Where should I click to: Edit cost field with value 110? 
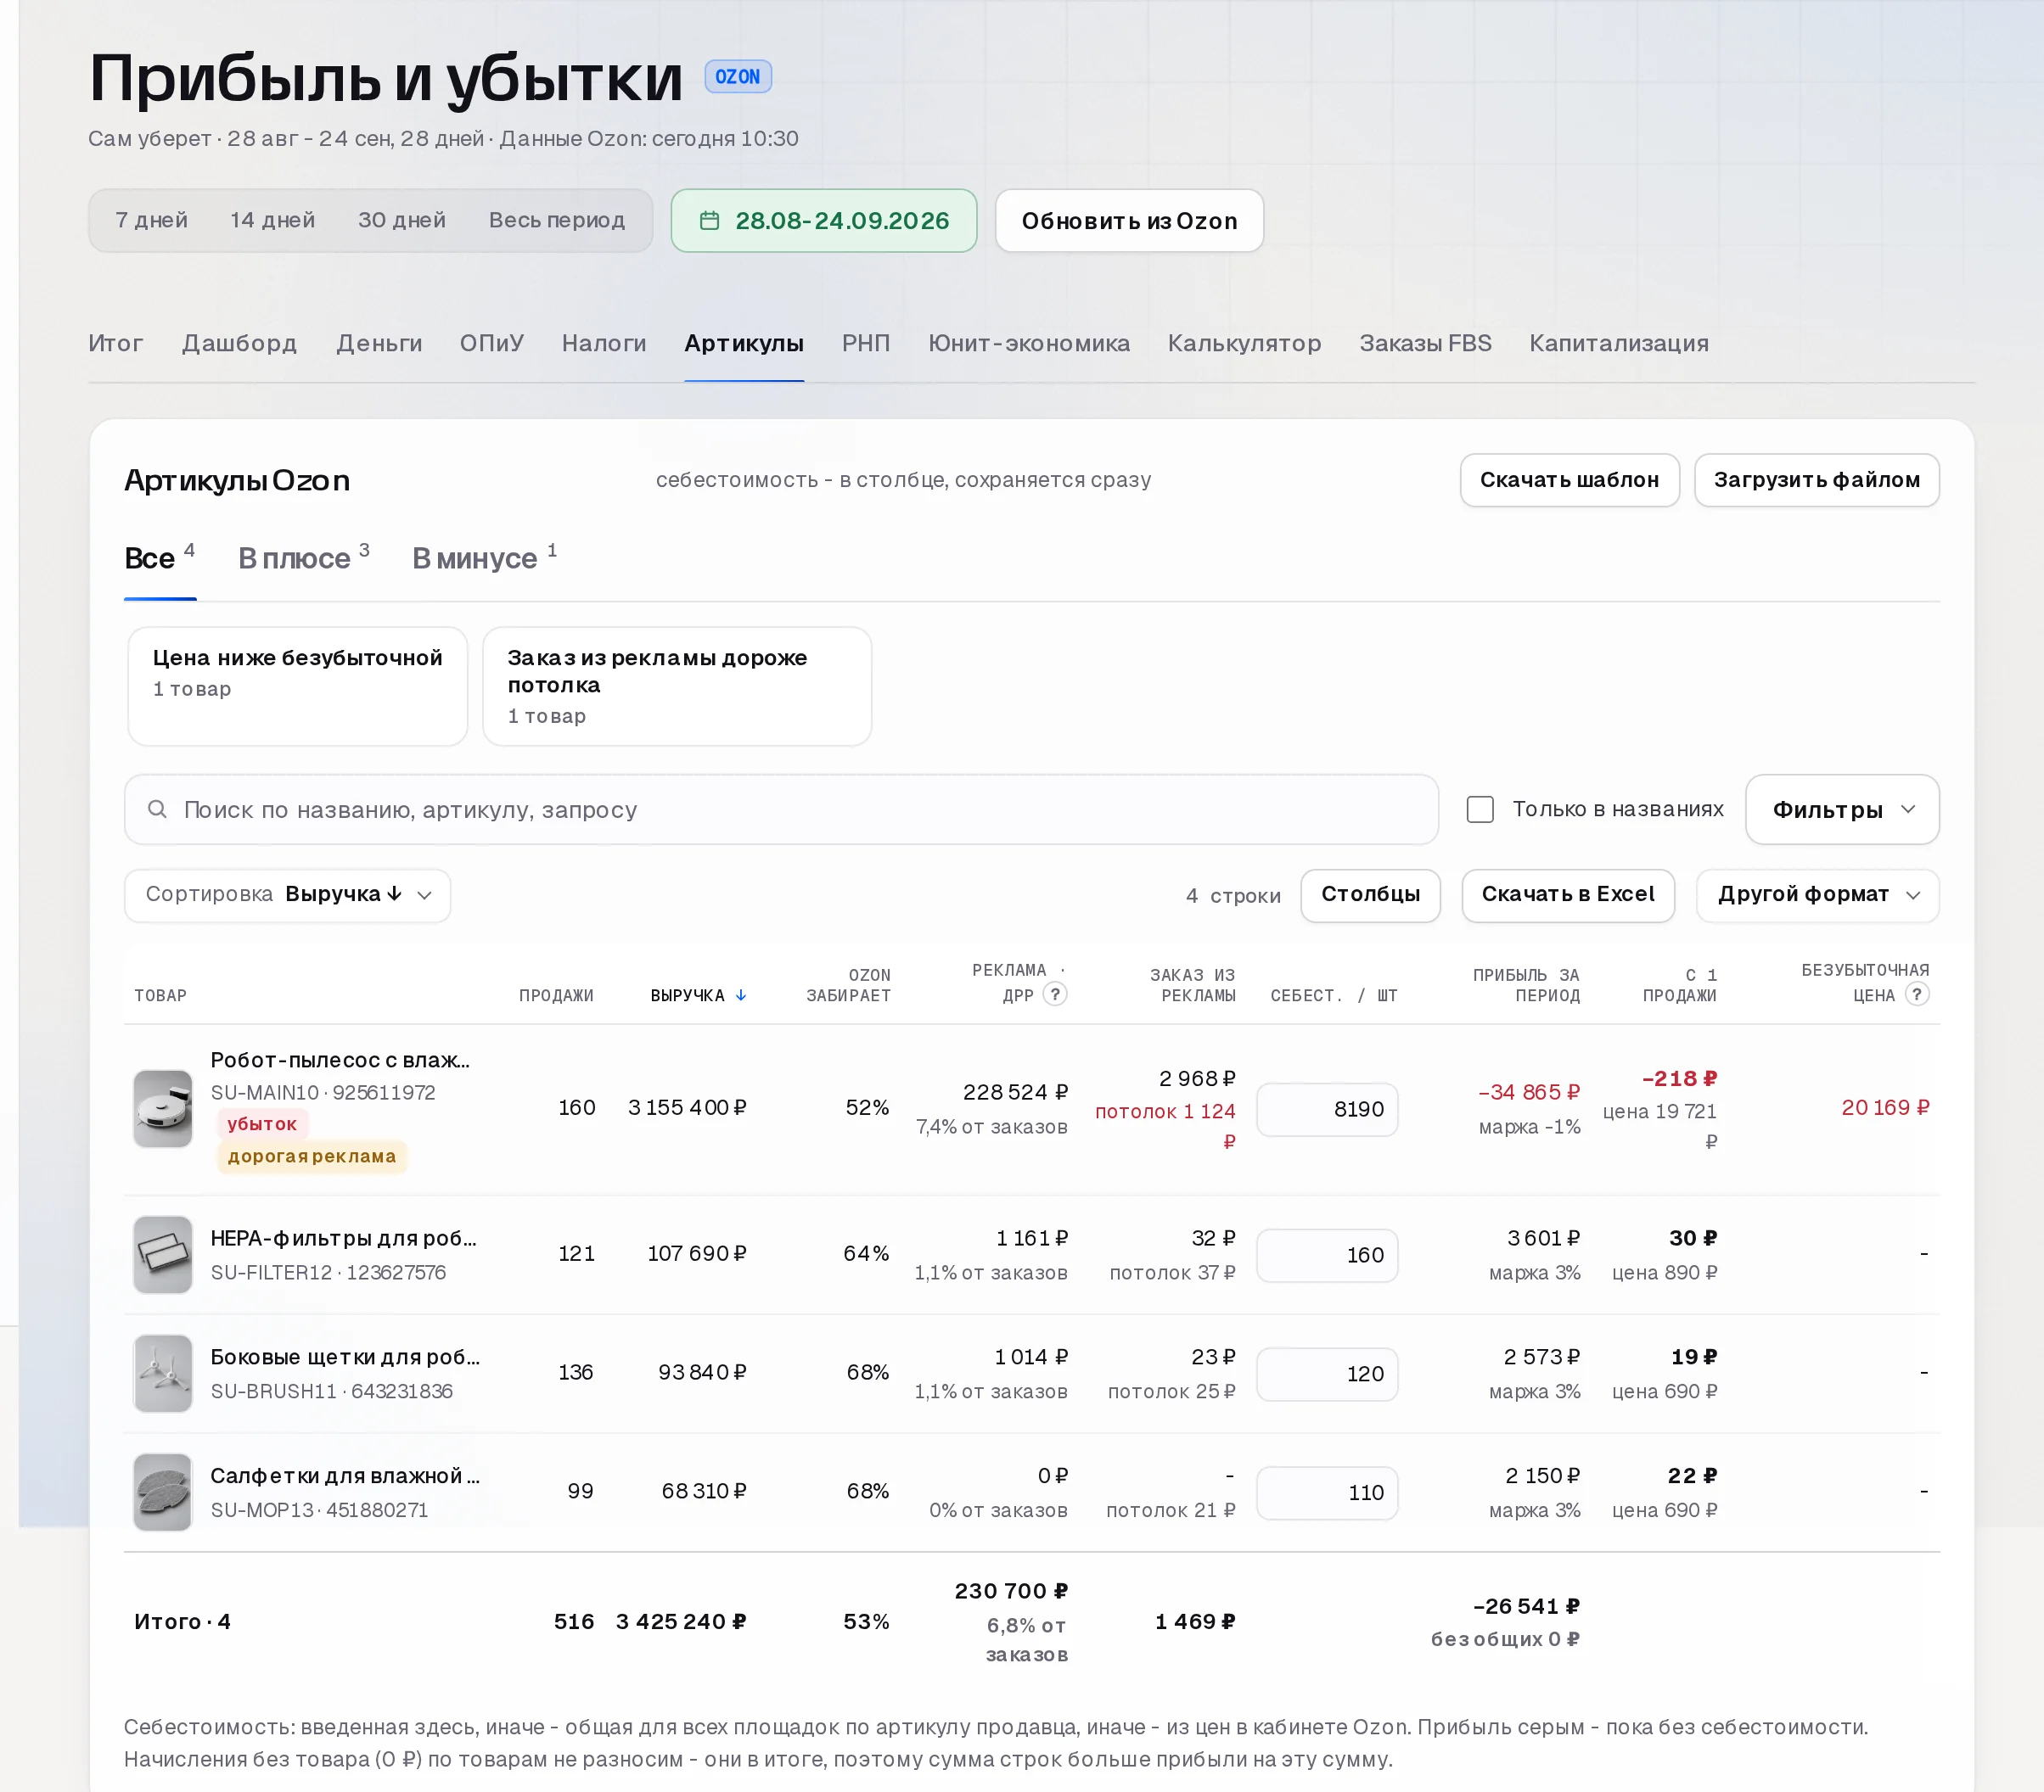(x=1327, y=1492)
